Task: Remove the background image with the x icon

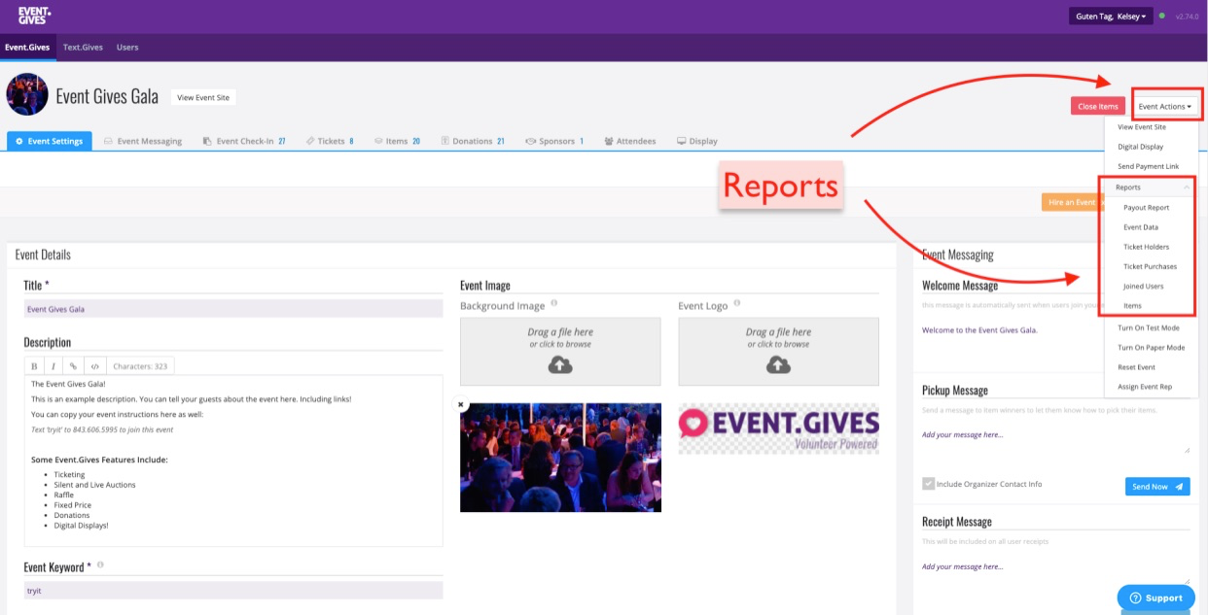Action: [x=462, y=404]
